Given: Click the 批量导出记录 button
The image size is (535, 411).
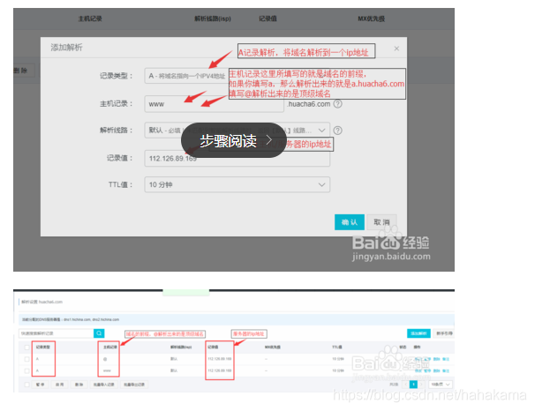Looking at the screenshot, I should [x=134, y=385].
